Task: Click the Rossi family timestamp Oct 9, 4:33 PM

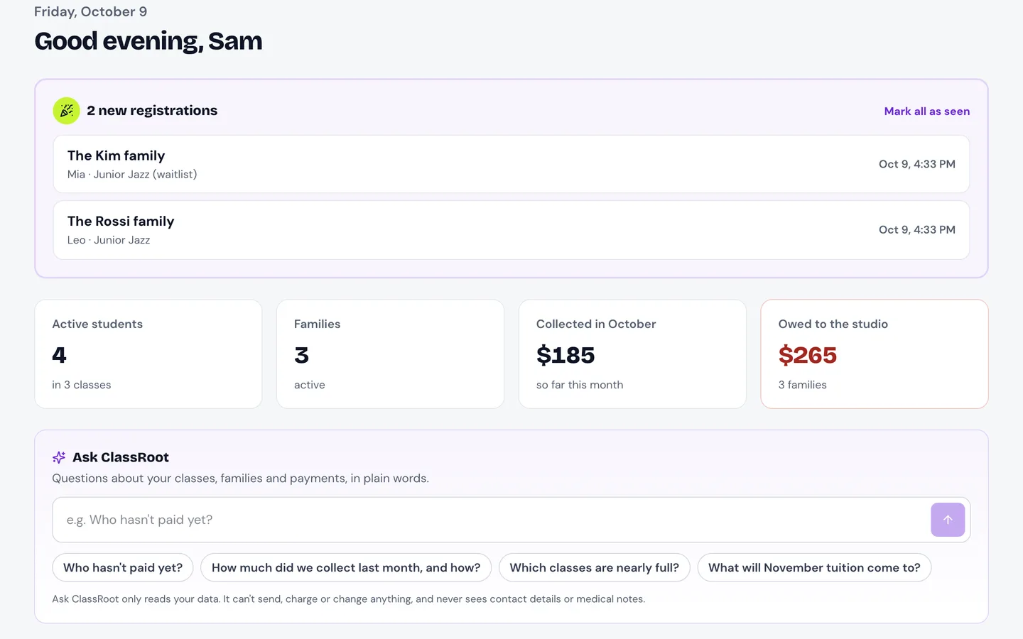Action: [x=917, y=230]
